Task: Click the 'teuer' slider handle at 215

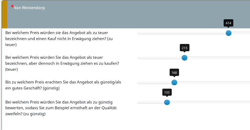Action: tap(184, 58)
